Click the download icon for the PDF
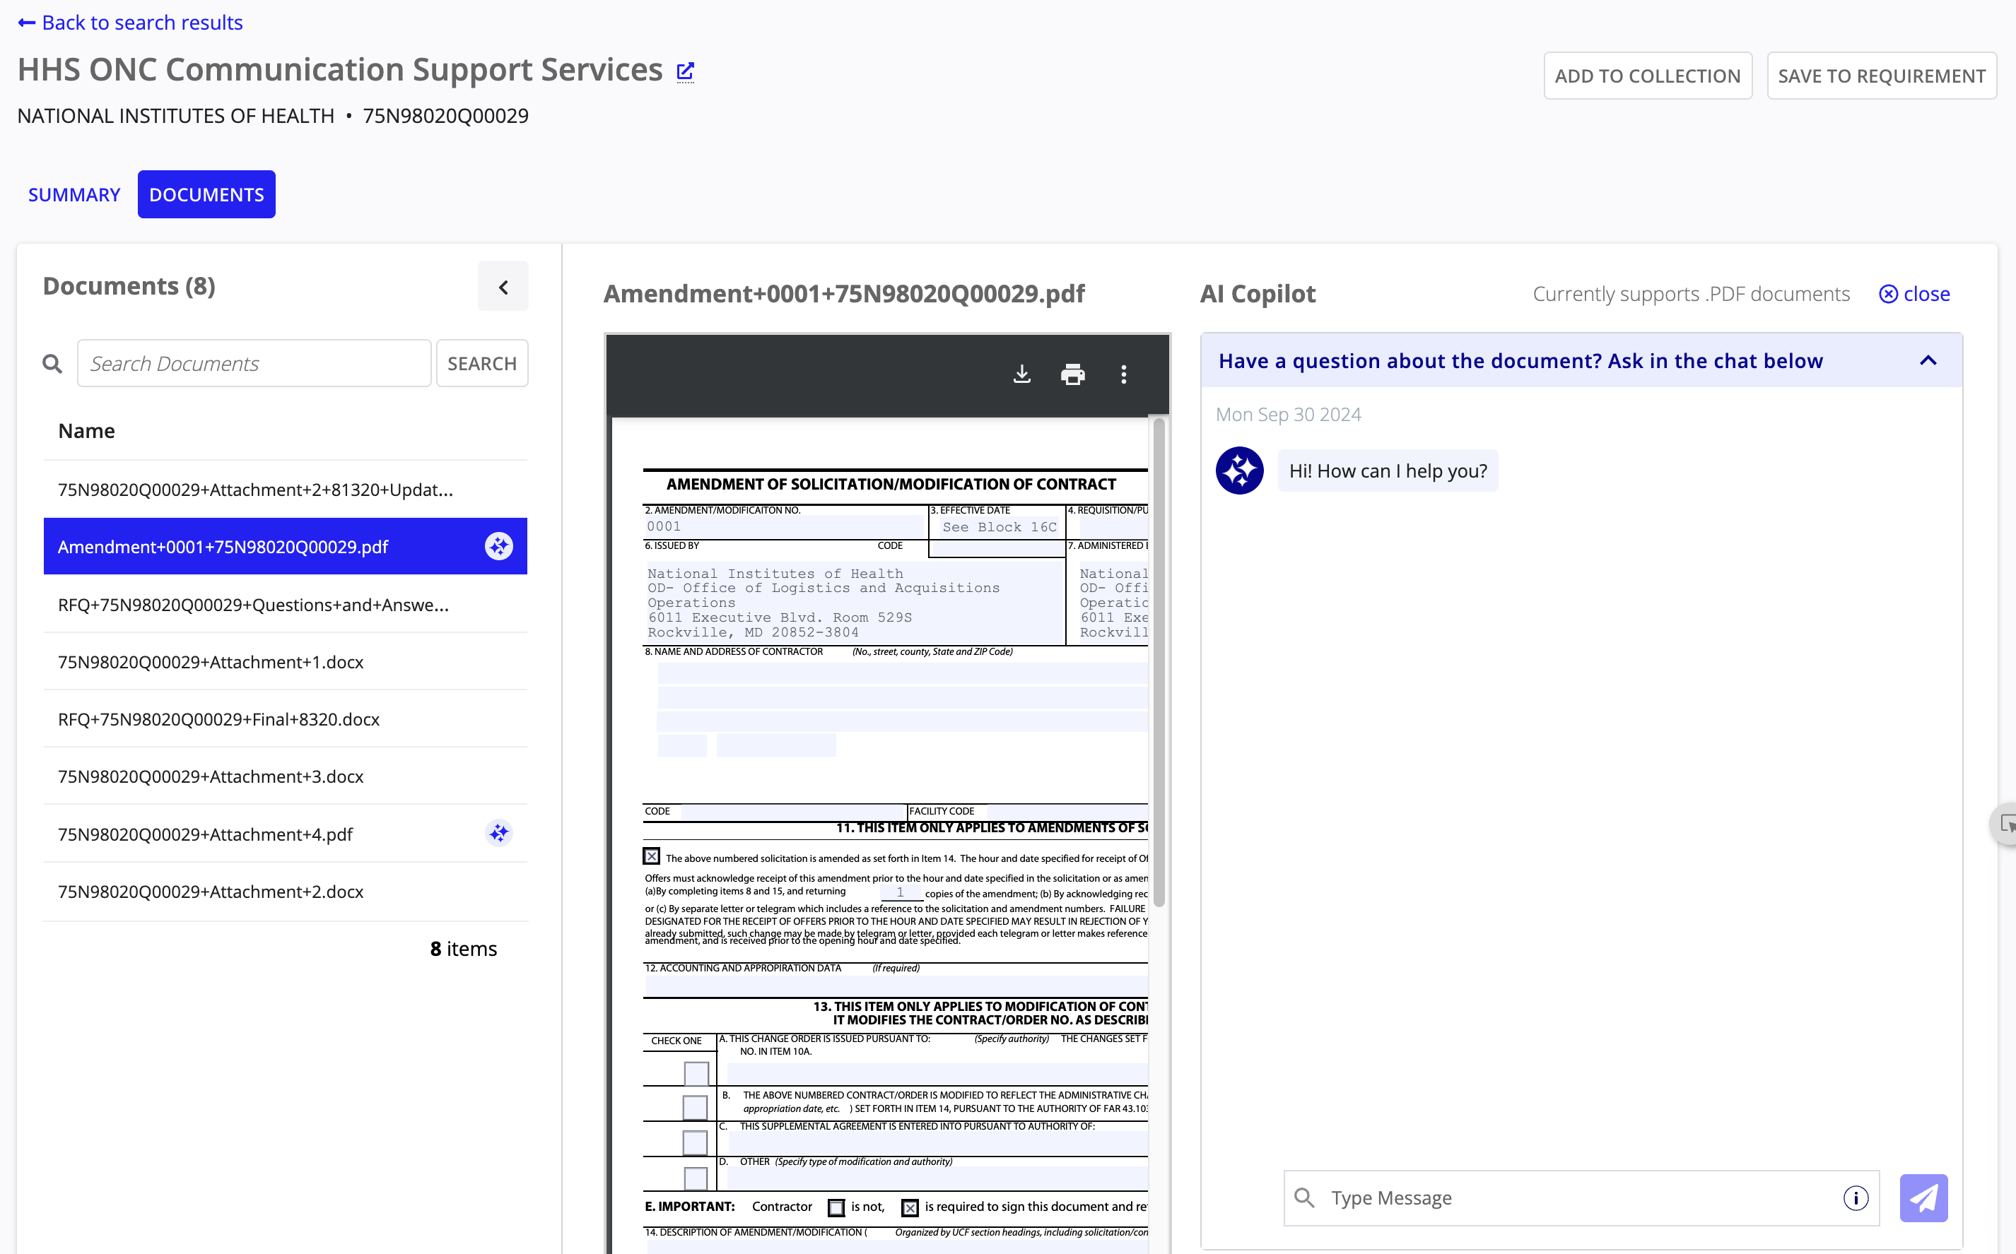 1021,374
